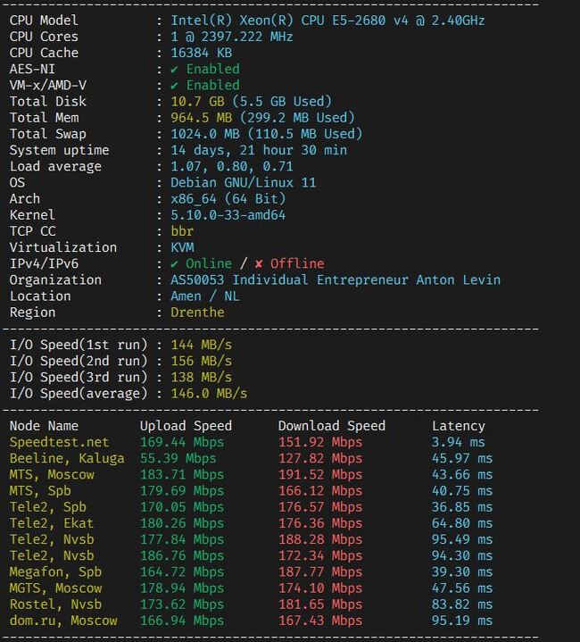Click the Upload Speed column header
The height and width of the screenshot is (642, 580).
coord(186,426)
